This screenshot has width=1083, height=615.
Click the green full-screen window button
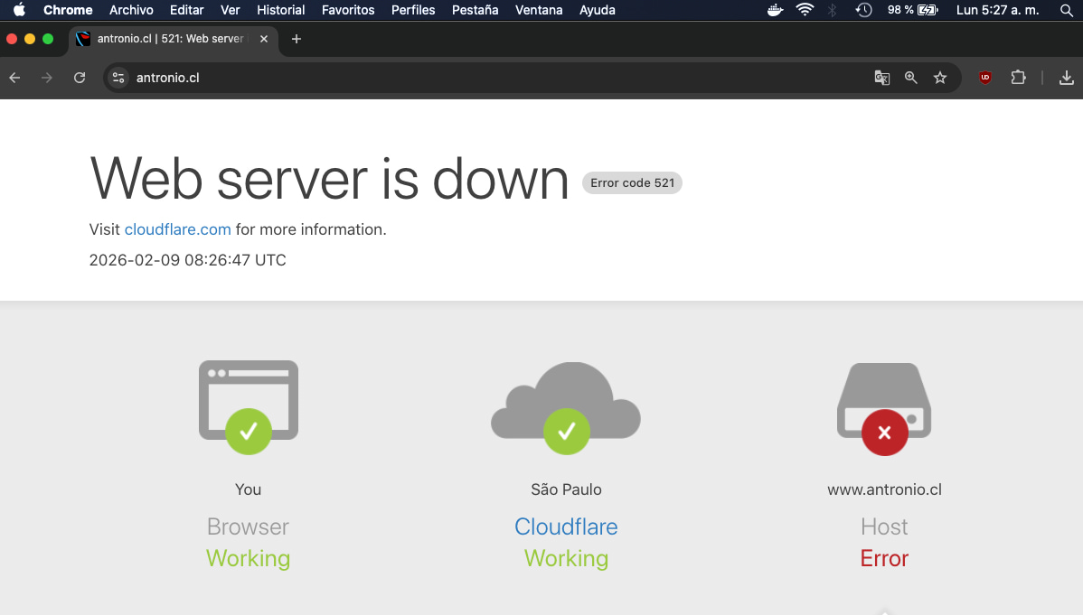click(48, 40)
